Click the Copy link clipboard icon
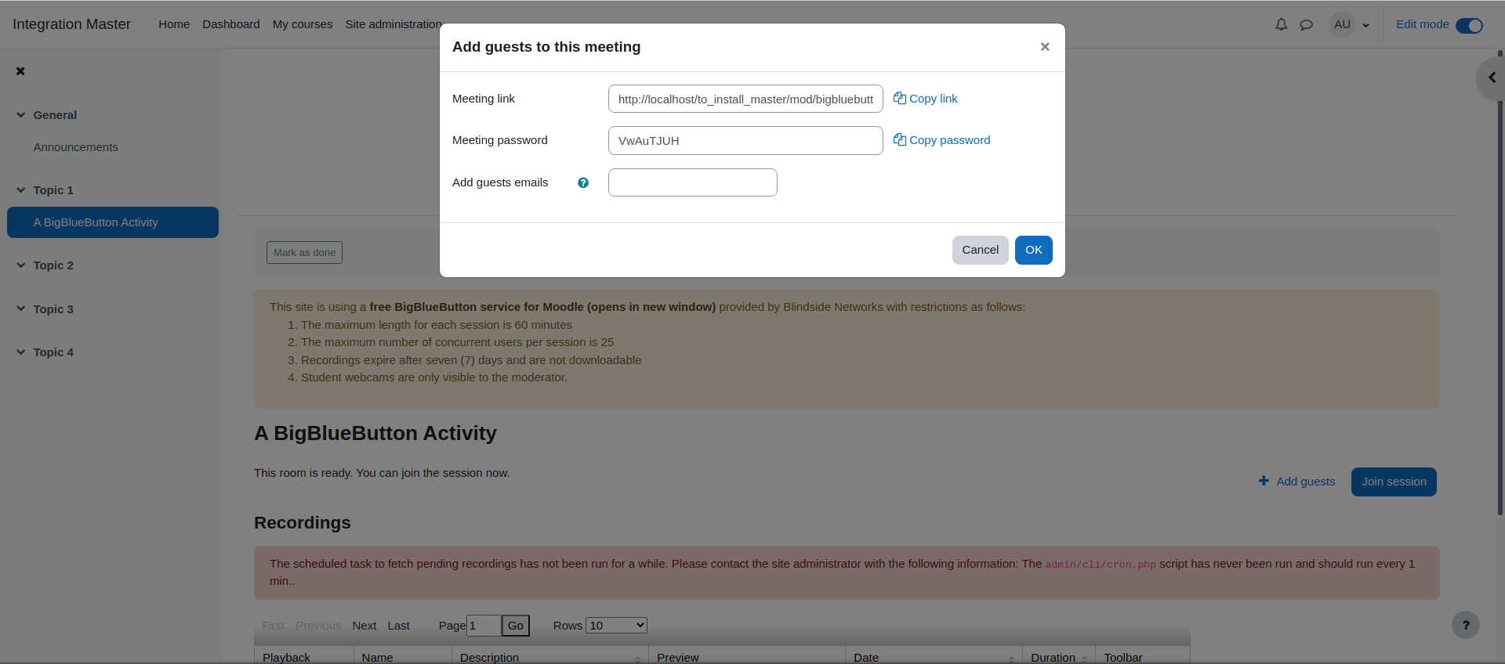1505x664 pixels. [x=900, y=98]
